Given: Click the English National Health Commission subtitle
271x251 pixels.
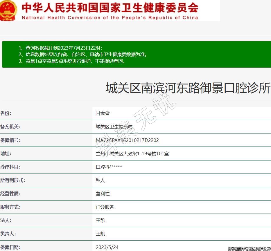Looking at the screenshot, I should click(x=110, y=18).
